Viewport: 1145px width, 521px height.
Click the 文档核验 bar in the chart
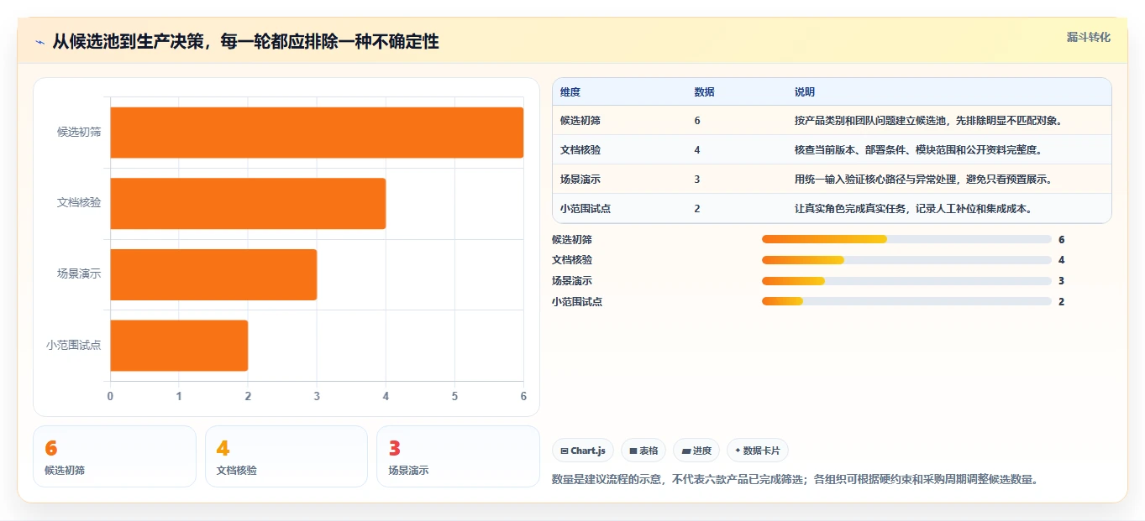coord(248,203)
